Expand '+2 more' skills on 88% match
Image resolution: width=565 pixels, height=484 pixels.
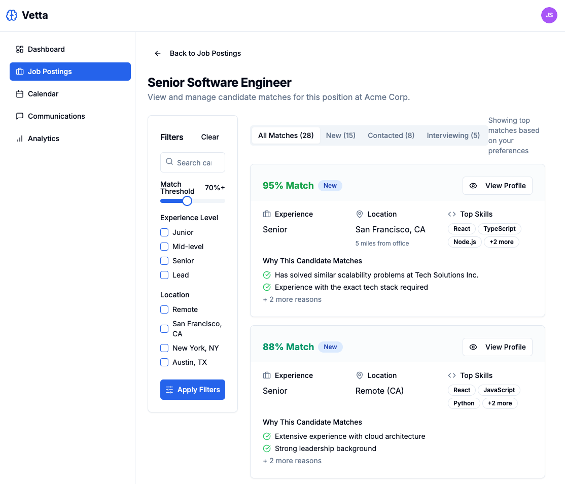500,403
